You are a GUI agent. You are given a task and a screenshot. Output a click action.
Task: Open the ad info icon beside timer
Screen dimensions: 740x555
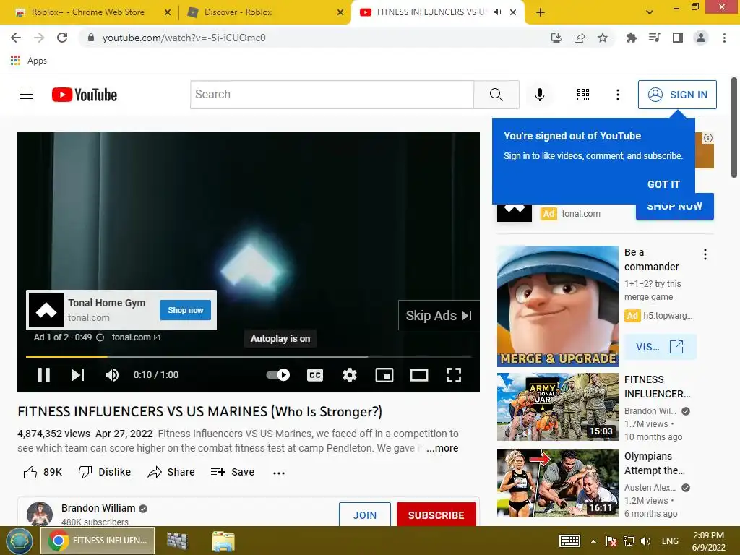coord(100,337)
